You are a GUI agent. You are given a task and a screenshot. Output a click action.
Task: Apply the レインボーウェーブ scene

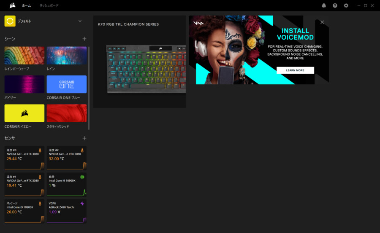point(24,56)
